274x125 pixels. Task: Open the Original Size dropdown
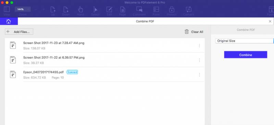(x=245, y=41)
